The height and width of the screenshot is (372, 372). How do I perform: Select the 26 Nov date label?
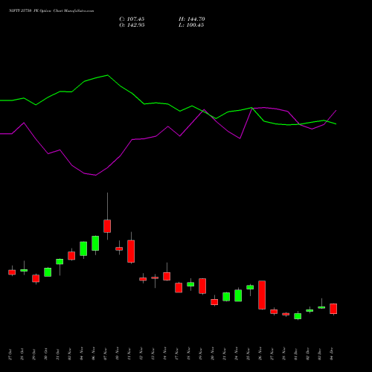click(x=260, y=354)
